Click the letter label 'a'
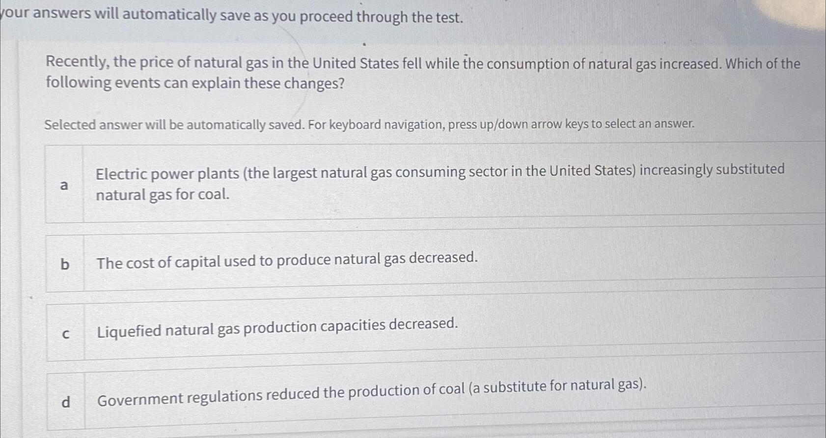Screen dimensions: 826x438 click(65, 185)
